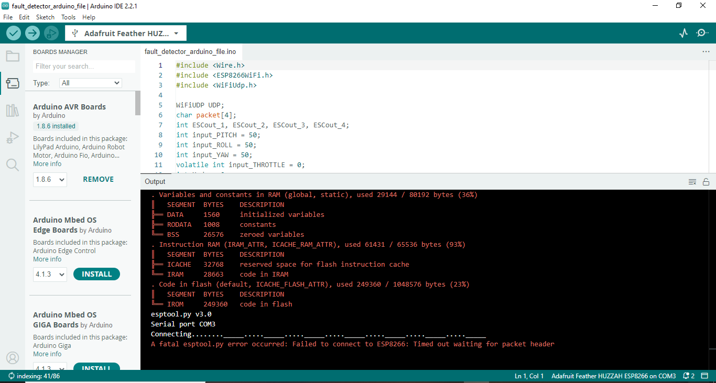The width and height of the screenshot is (716, 383).
Task: Click Adafruit Feather HUZZAH ESP8266 on COM3 status
Action: point(613,376)
